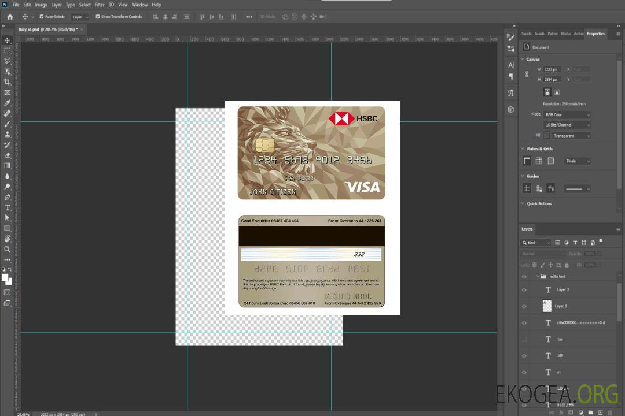
Task: Select the Eraser tool
Action: point(7,155)
